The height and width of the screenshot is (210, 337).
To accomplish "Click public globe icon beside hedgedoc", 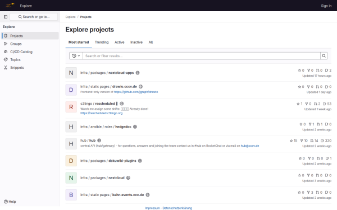I will (135, 127).
